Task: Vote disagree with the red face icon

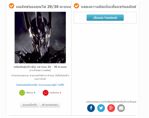Action: [x=45, y=93]
